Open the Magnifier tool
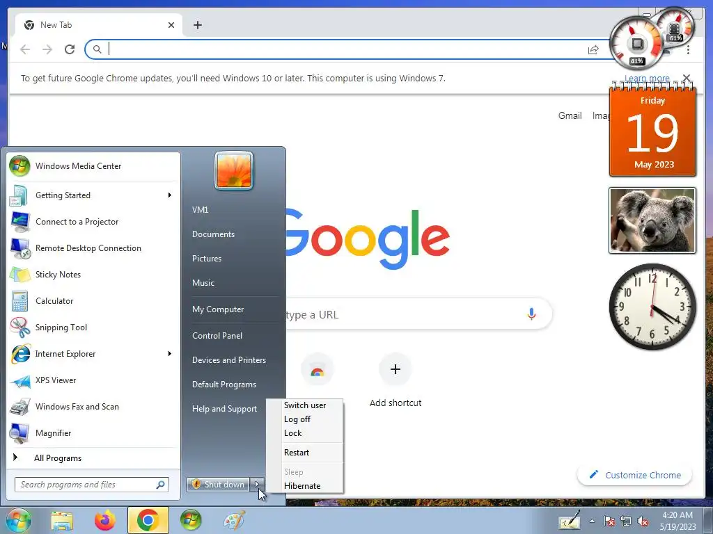This screenshot has width=713, height=534. click(x=93, y=432)
